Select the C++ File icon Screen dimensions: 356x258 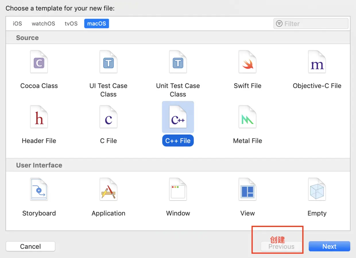pyautogui.click(x=178, y=117)
